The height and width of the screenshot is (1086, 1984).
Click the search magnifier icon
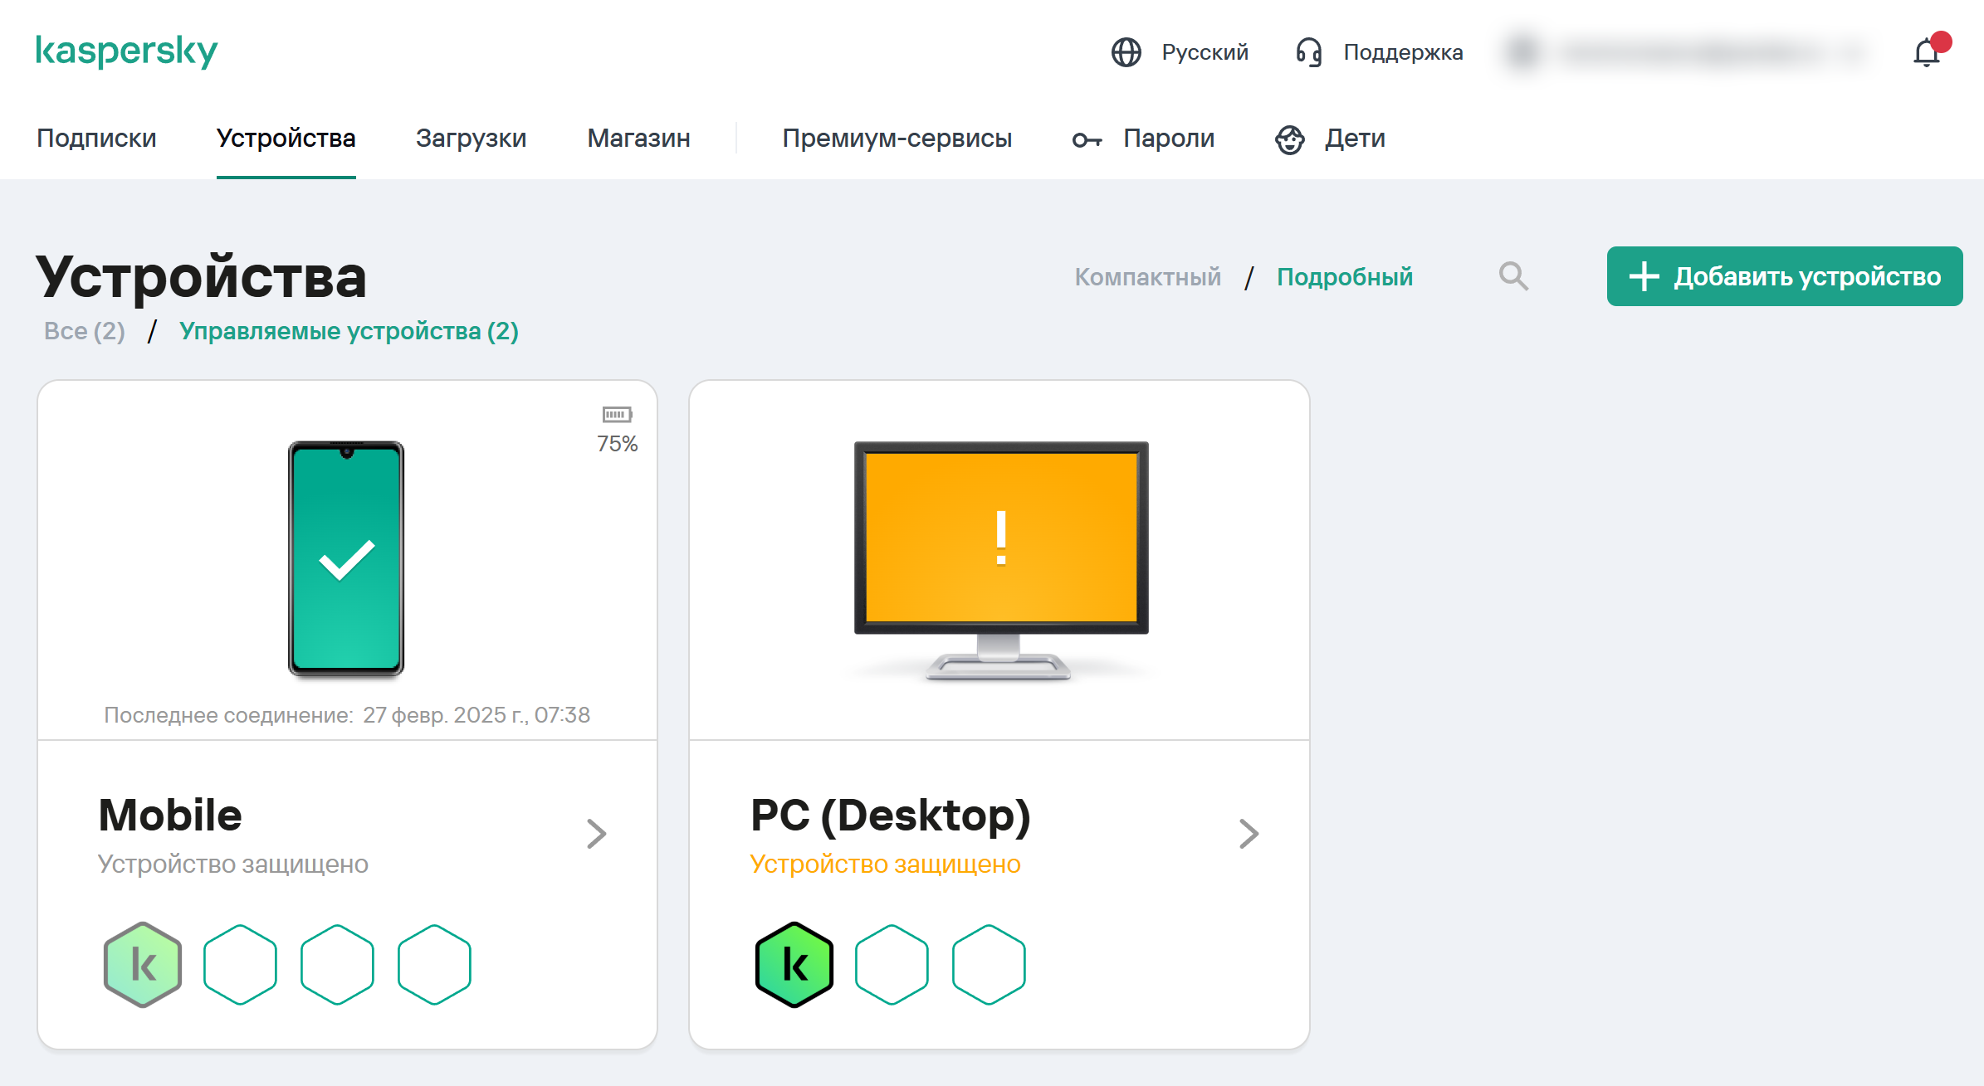coord(1513,276)
